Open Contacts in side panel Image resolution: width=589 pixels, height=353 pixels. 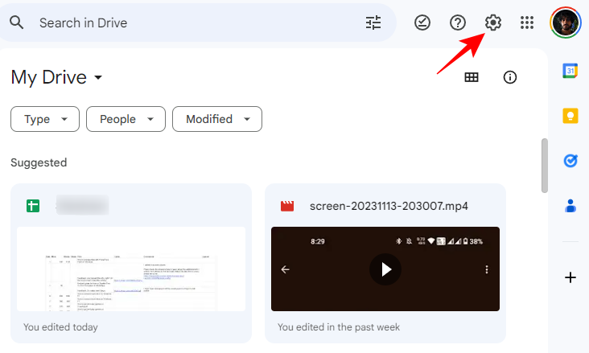(570, 206)
